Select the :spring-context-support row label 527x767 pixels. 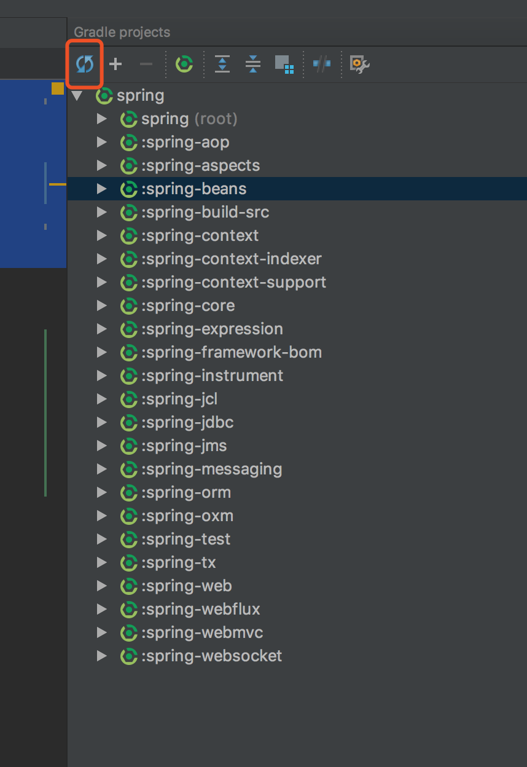coord(234,283)
